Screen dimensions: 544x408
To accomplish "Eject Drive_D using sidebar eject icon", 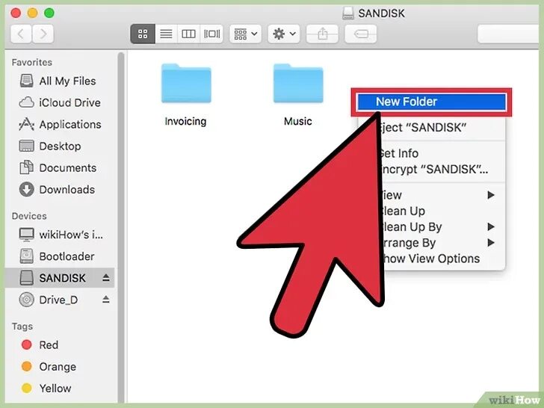I will tap(106, 300).
